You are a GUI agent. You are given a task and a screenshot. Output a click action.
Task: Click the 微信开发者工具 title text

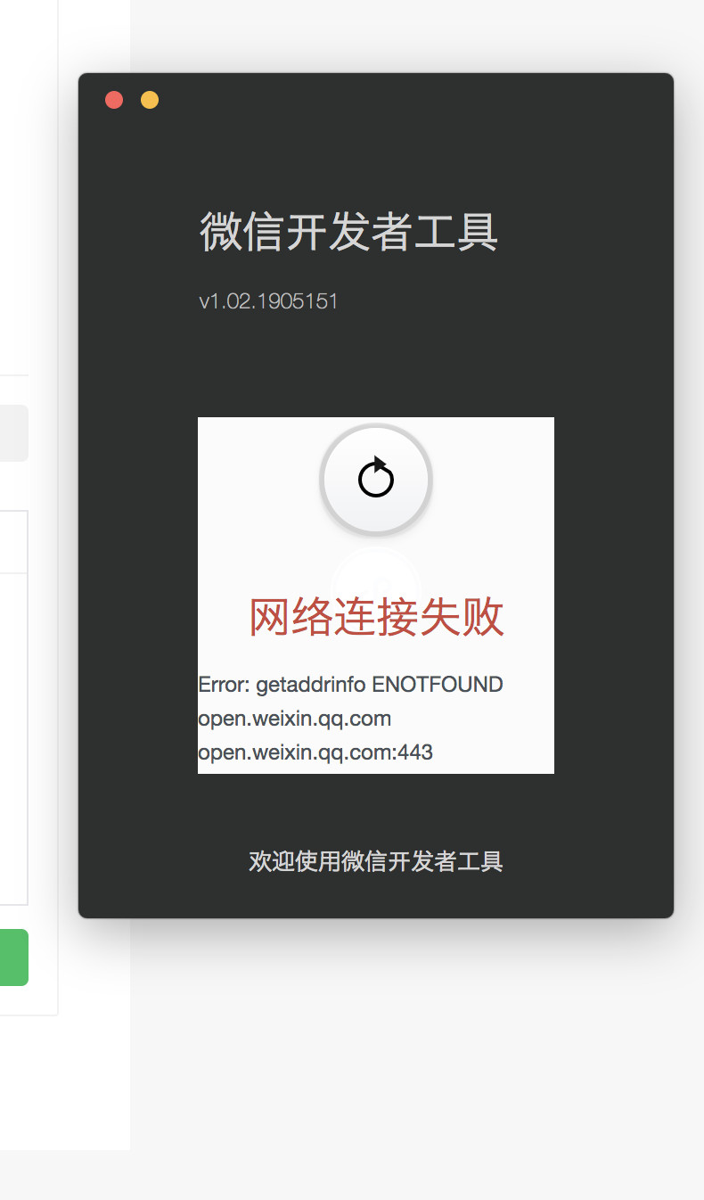pyautogui.click(x=348, y=232)
